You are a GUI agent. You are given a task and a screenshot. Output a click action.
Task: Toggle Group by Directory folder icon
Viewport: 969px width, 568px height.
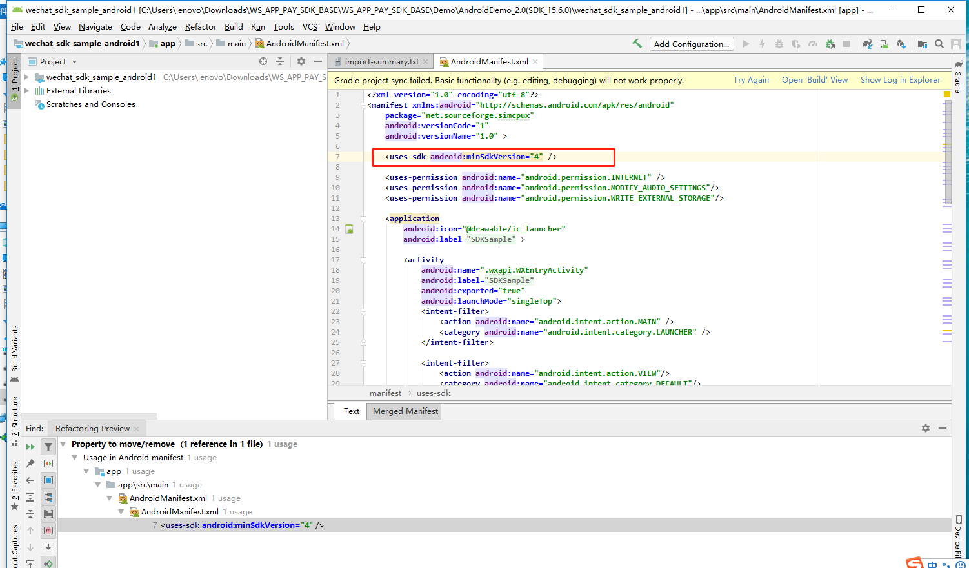48,514
